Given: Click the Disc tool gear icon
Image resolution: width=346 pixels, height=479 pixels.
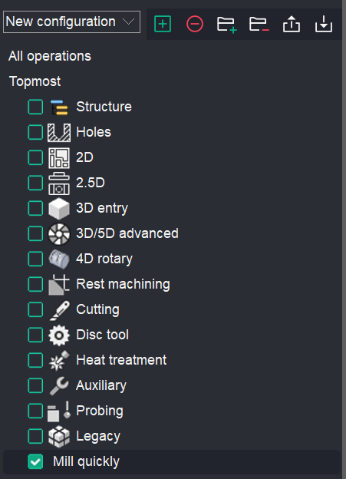Looking at the screenshot, I should click(59, 335).
